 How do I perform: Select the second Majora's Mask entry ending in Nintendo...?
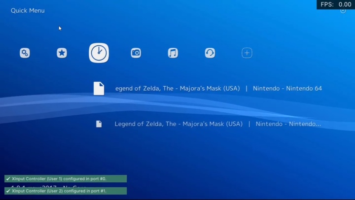click(217, 124)
